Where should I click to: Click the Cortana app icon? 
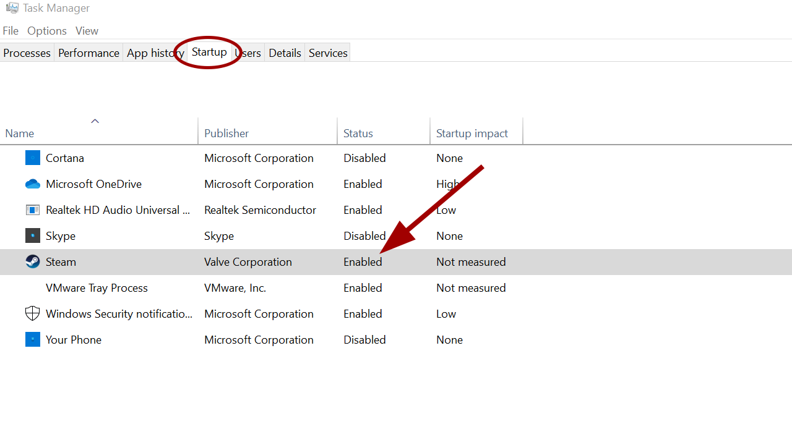[x=33, y=158]
